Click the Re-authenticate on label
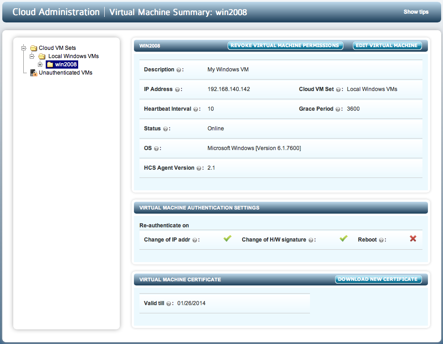This screenshot has height=344, width=443. point(164,226)
